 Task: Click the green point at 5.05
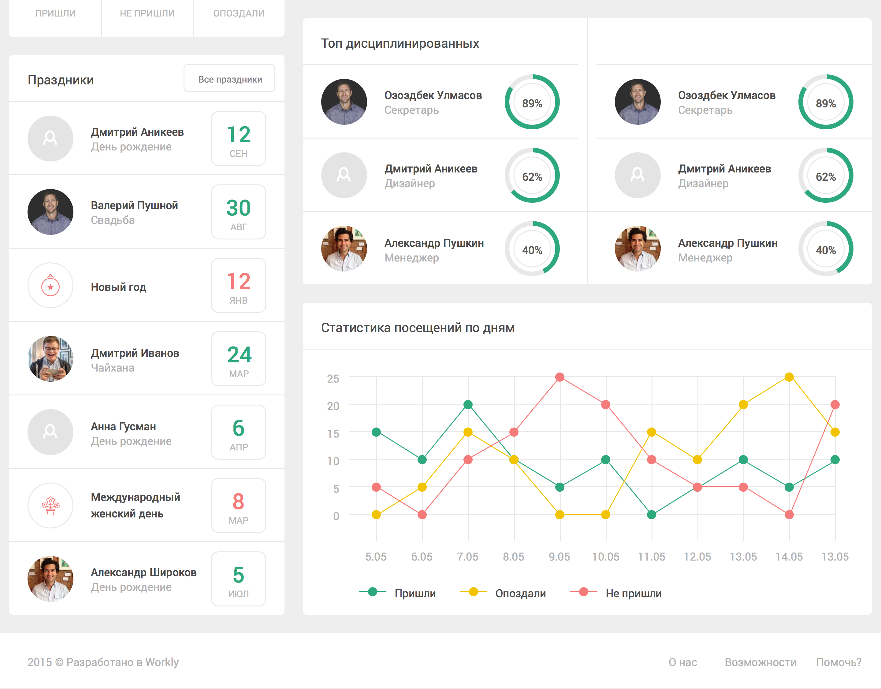376,432
